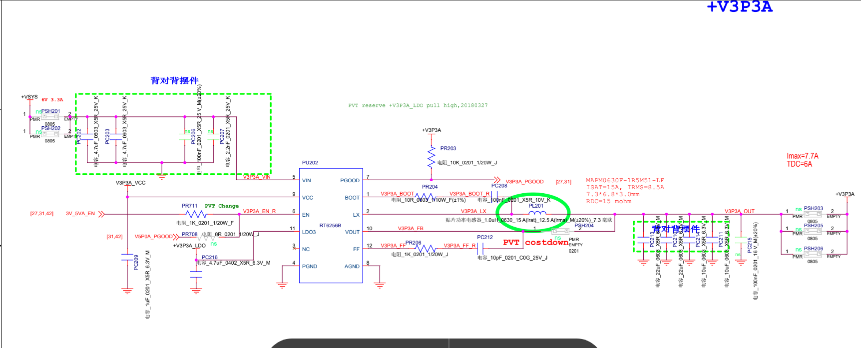Select the V3P3A_LX net name

pyautogui.click(x=473, y=211)
